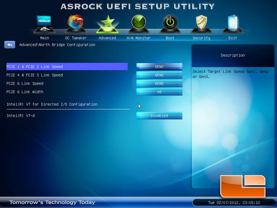This screenshot has width=277, height=208.
Task: Expand PCIE 6 Link Speed GEN2 selector
Action: pyautogui.click(x=159, y=84)
